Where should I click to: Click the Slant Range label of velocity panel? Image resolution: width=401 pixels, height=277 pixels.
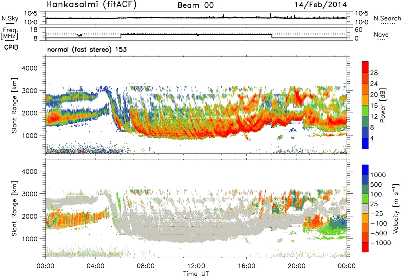[14, 208]
